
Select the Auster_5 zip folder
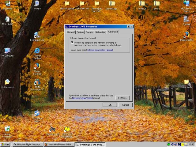pos(141,3)
